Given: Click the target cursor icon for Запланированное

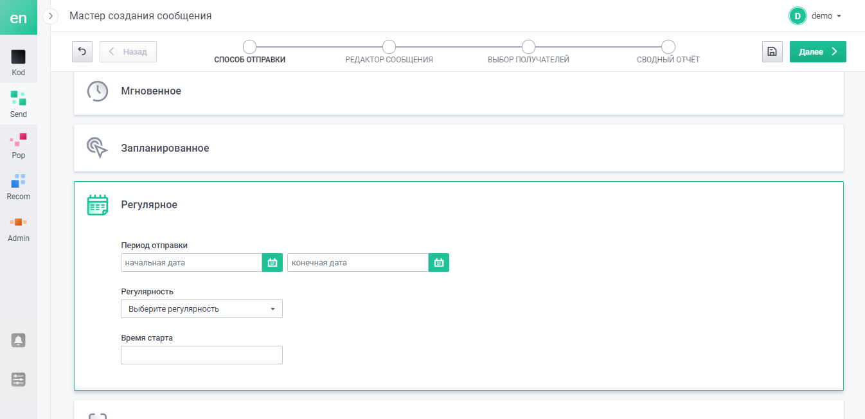Looking at the screenshot, I should click(98, 148).
